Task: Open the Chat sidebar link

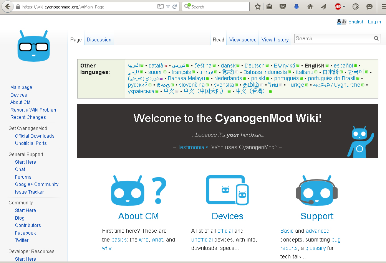Action: click(20, 169)
